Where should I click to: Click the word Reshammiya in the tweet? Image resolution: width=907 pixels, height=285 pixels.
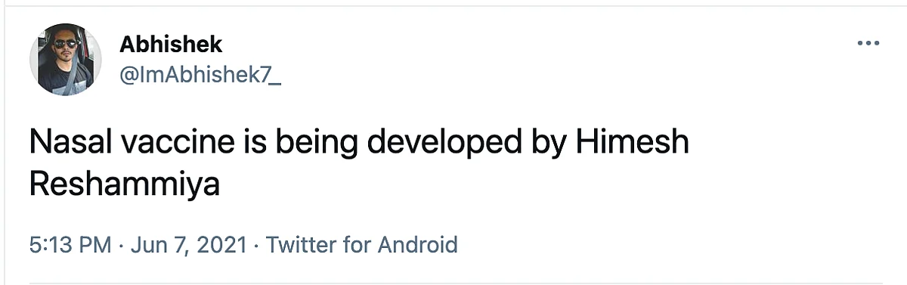click(x=124, y=185)
